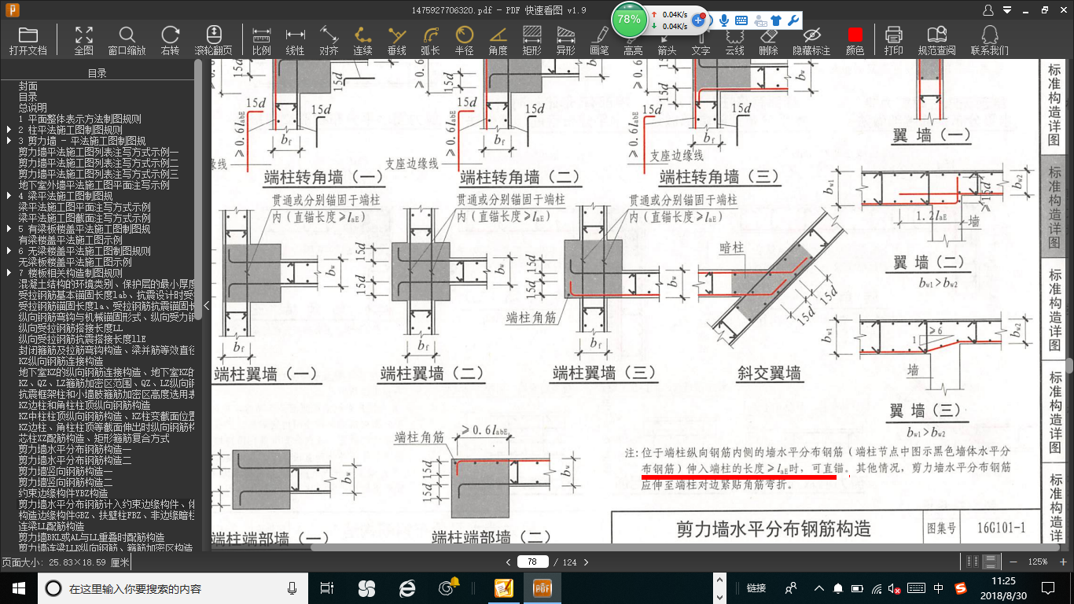Select the 异形 irregular shape area tool
The width and height of the screenshot is (1074, 604).
[565, 40]
